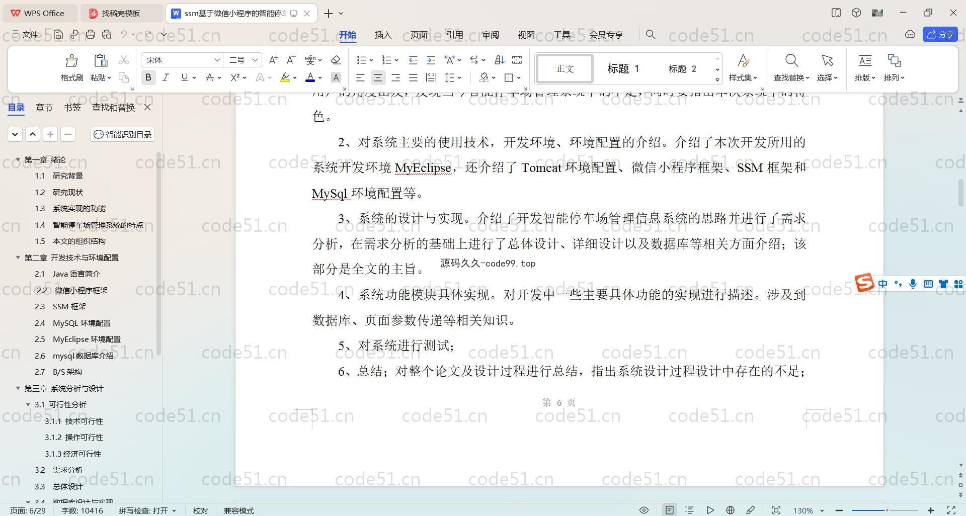The height and width of the screenshot is (516, 966).
Task: Open the 引用 ribbon tab
Action: tap(454, 35)
